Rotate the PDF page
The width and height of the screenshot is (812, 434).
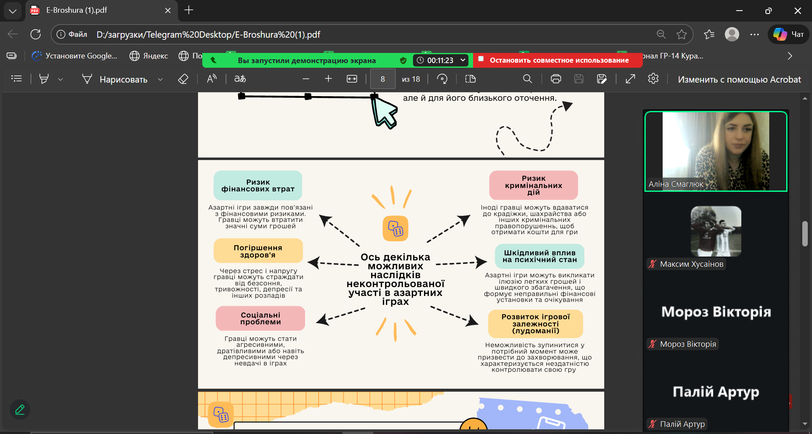[x=442, y=79]
